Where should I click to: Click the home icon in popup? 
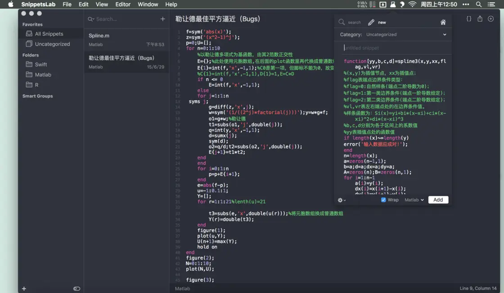[x=443, y=22]
